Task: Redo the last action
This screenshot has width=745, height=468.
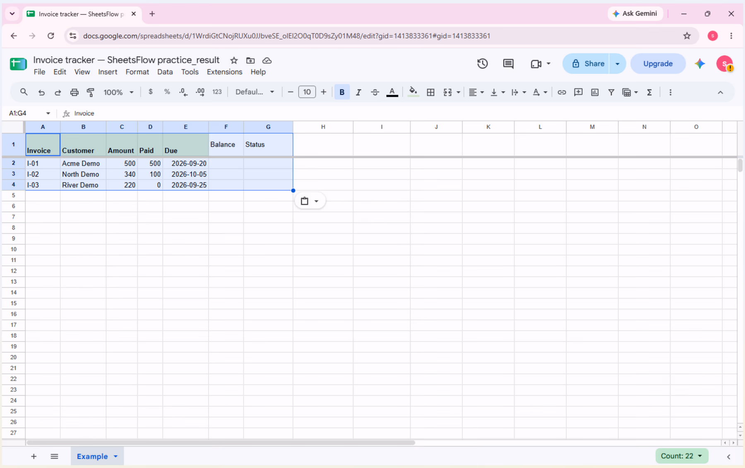Action: (58, 92)
